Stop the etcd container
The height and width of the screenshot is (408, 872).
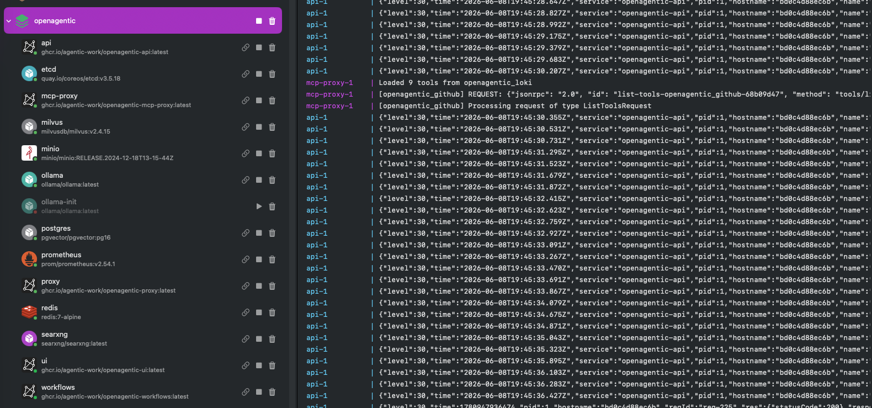click(259, 74)
